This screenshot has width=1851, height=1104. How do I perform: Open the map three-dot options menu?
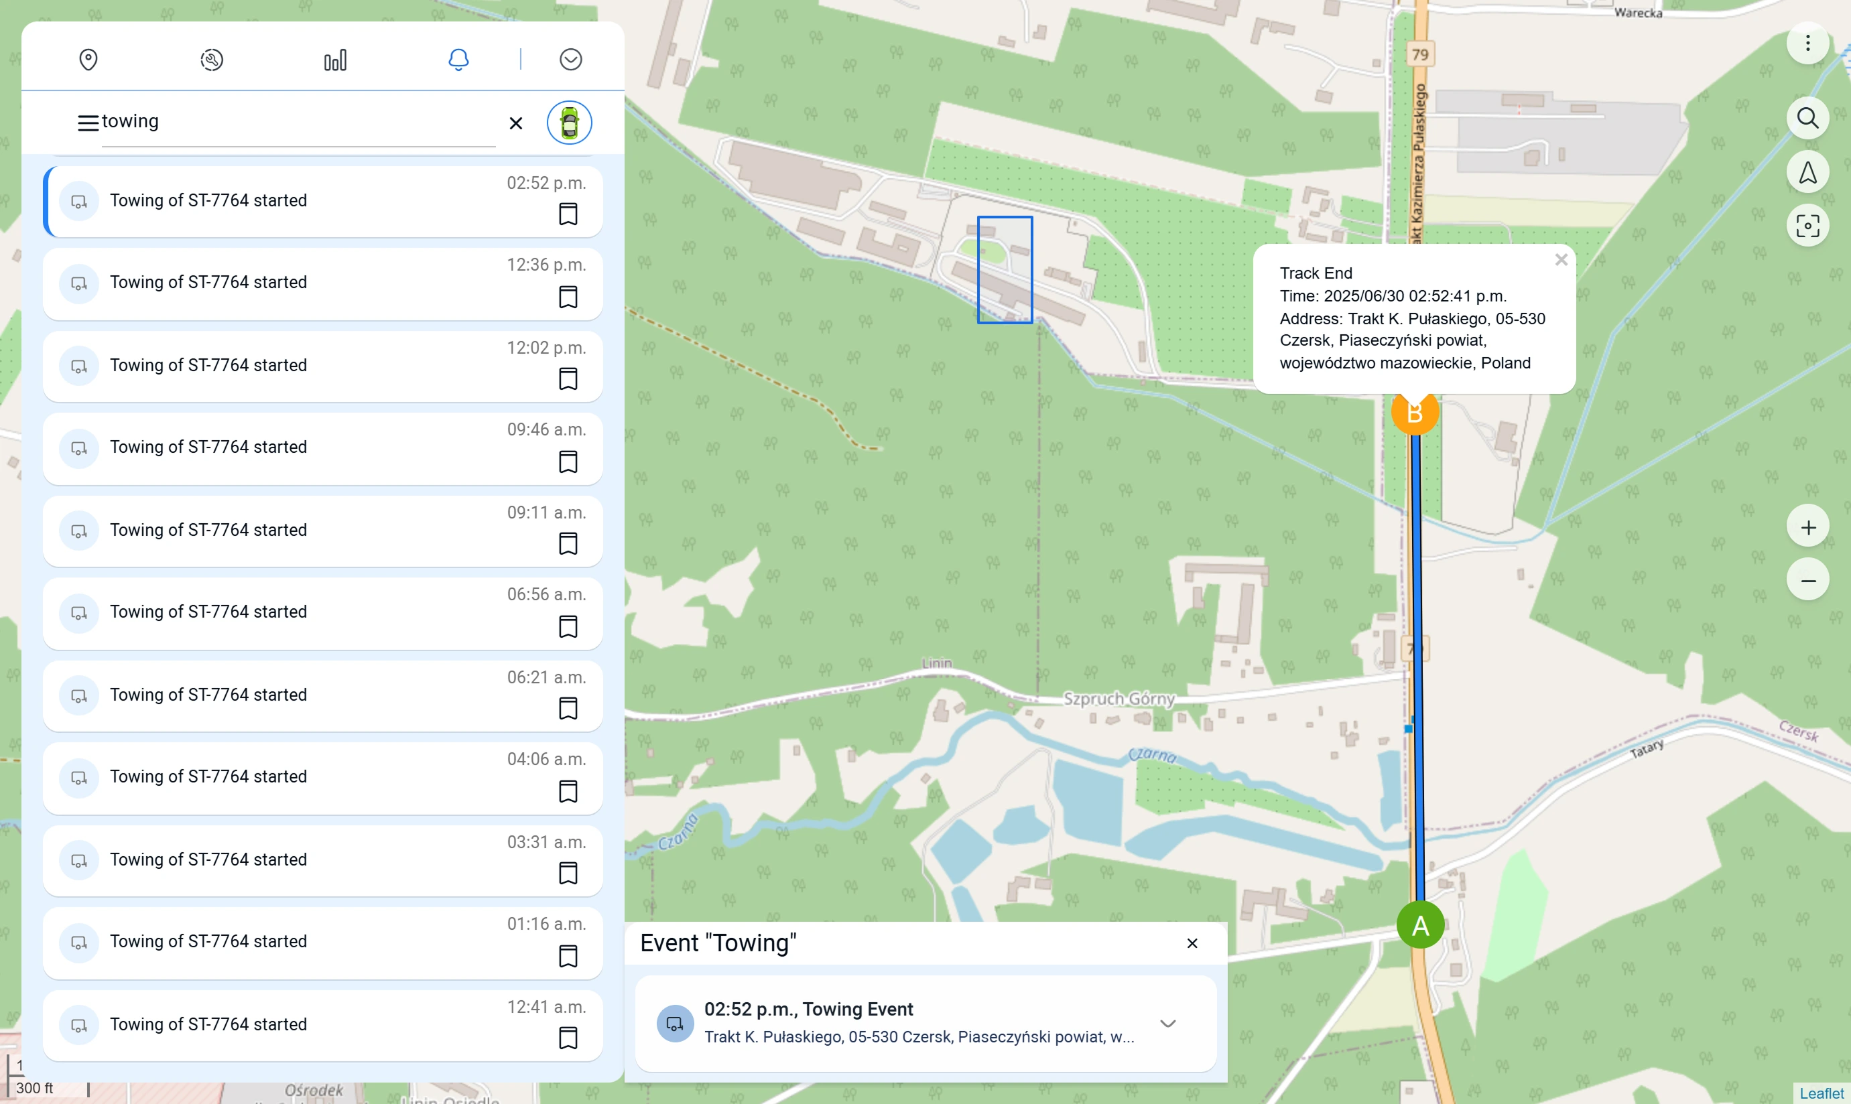click(1807, 43)
